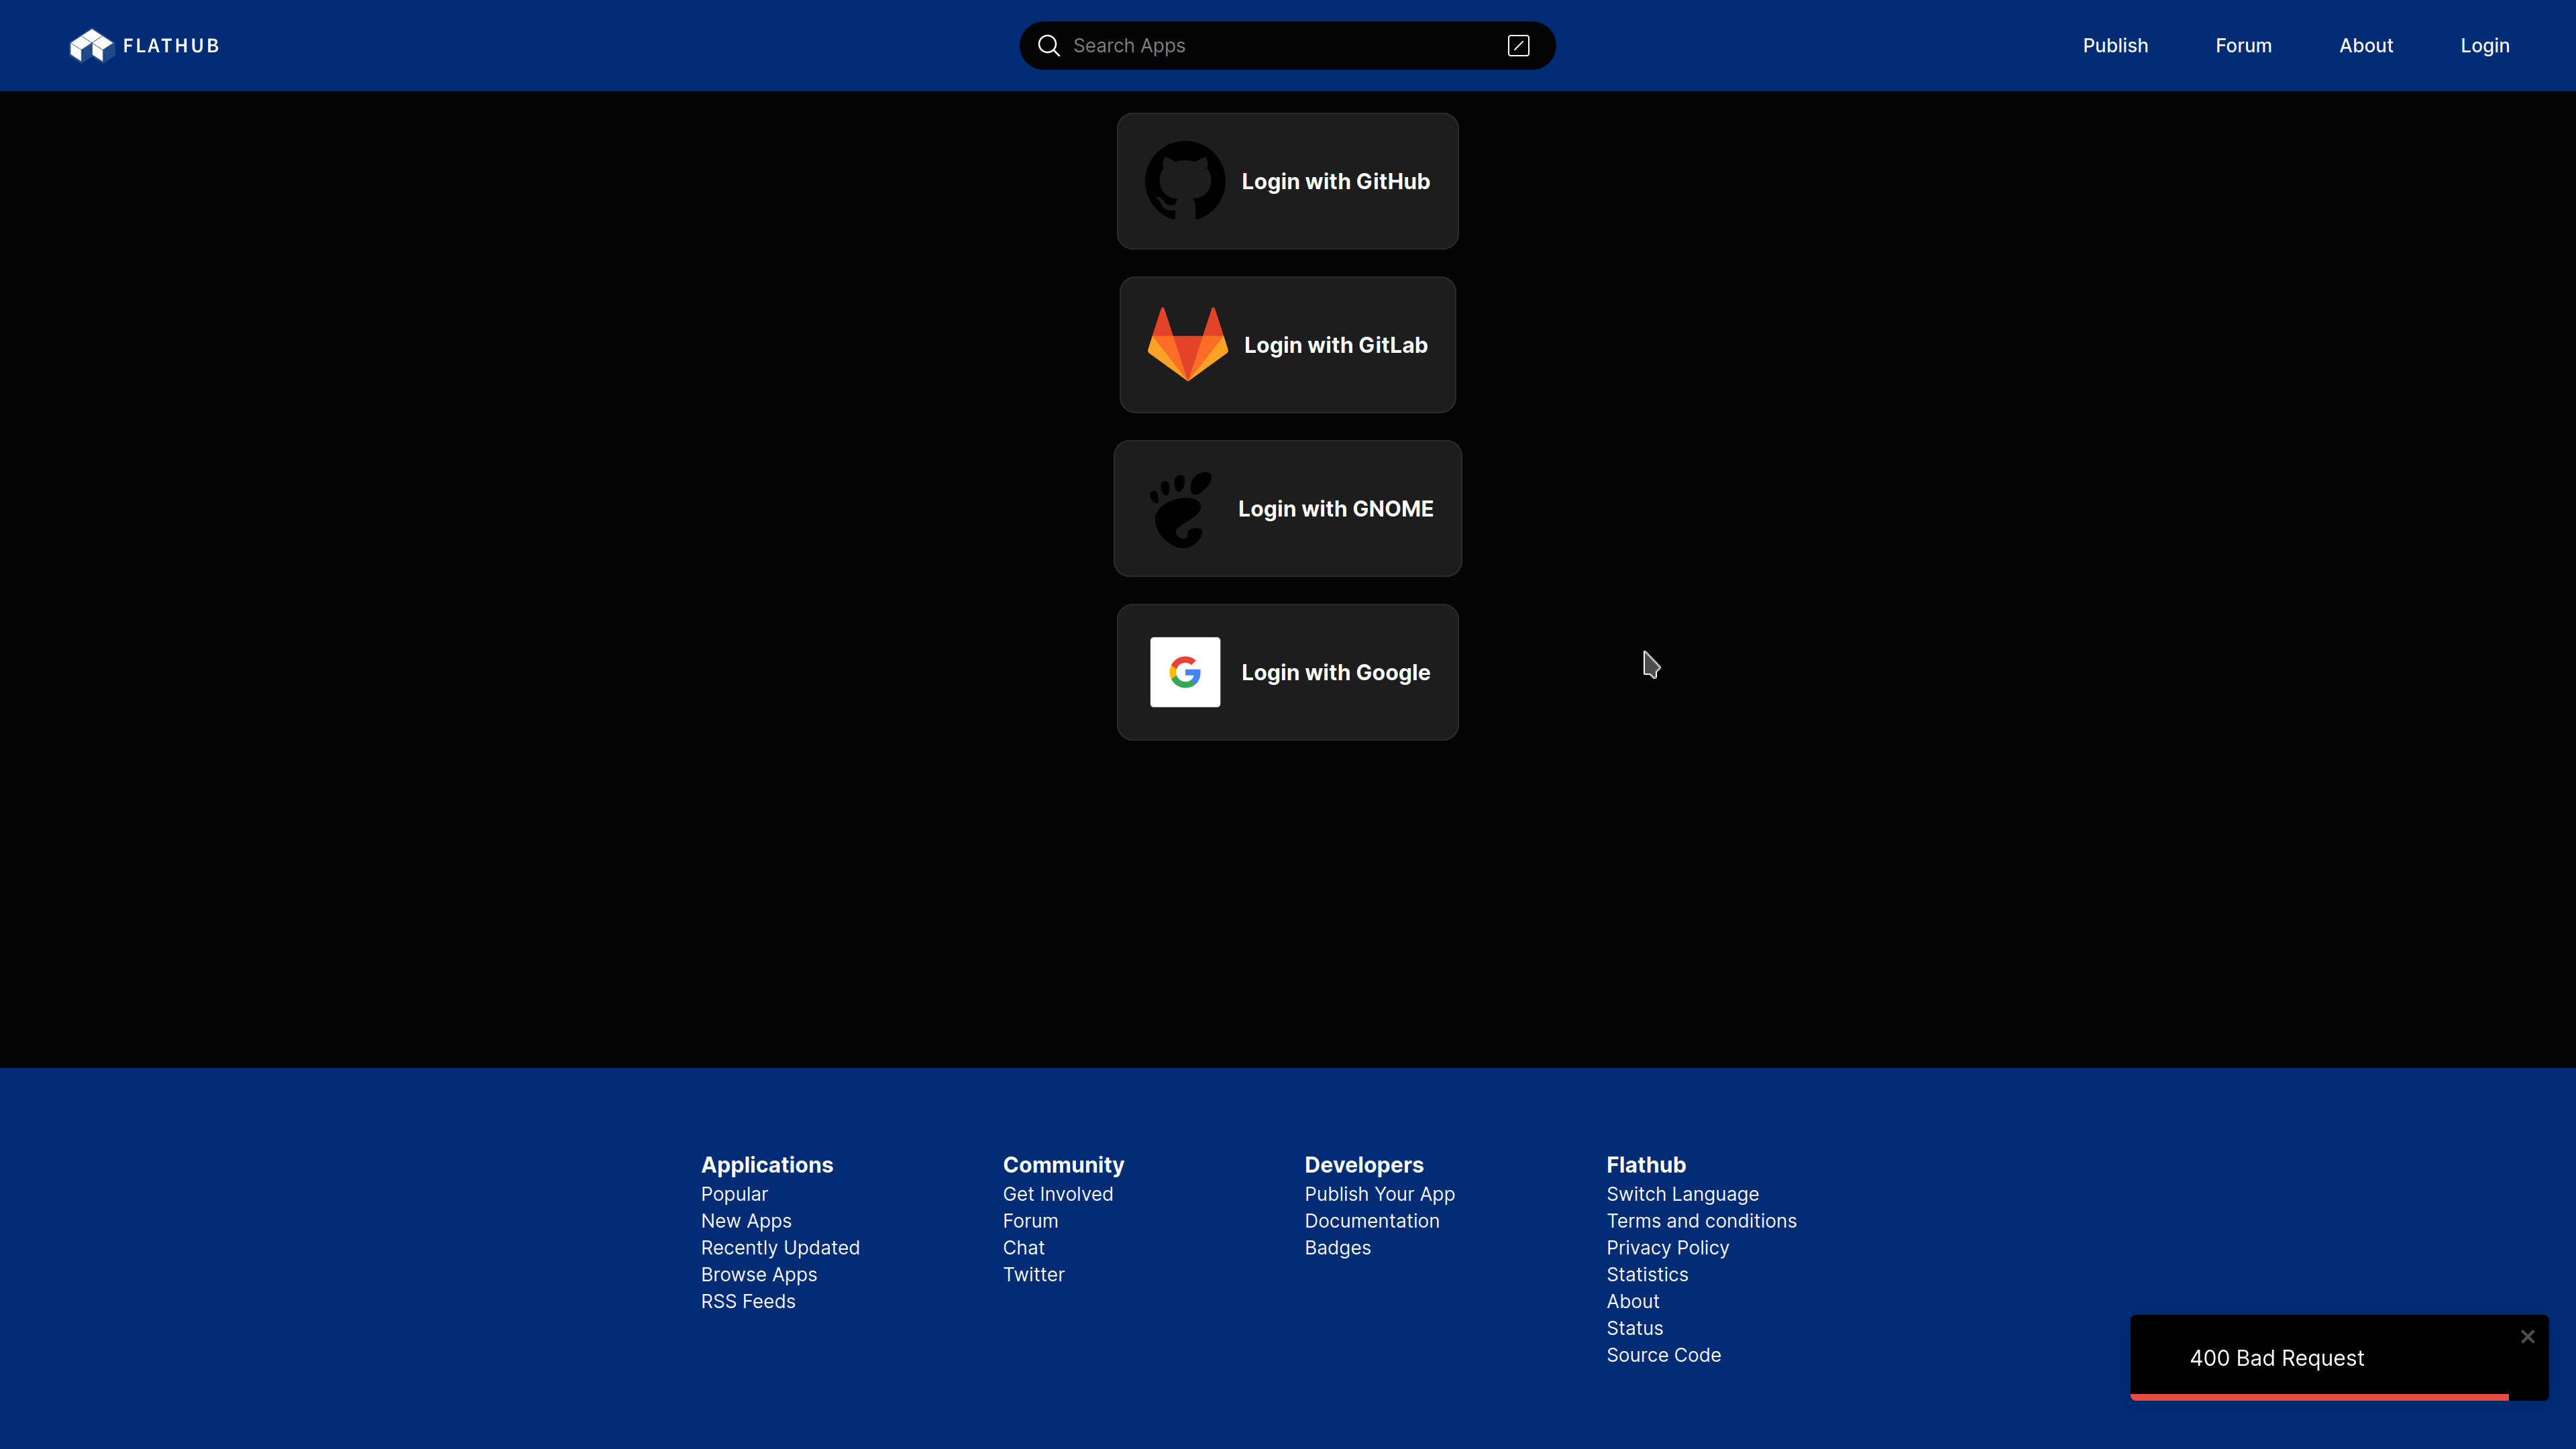Click inside the Search Apps field

[1250, 45]
